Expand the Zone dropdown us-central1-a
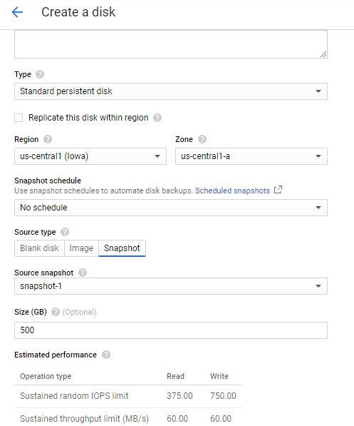The width and height of the screenshot is (354, 426). point(251,156)
